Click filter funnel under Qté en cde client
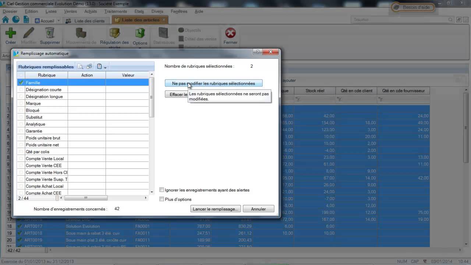The image size is (471, 265). point(339,99)
